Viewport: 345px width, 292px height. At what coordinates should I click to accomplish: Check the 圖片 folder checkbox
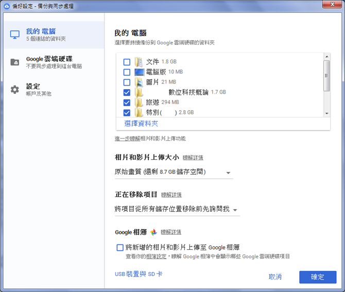[127, 82]
